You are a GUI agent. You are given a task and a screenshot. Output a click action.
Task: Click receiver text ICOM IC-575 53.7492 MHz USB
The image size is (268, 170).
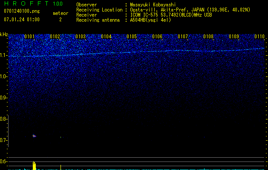pyautogui.click(x=171, y=15)
